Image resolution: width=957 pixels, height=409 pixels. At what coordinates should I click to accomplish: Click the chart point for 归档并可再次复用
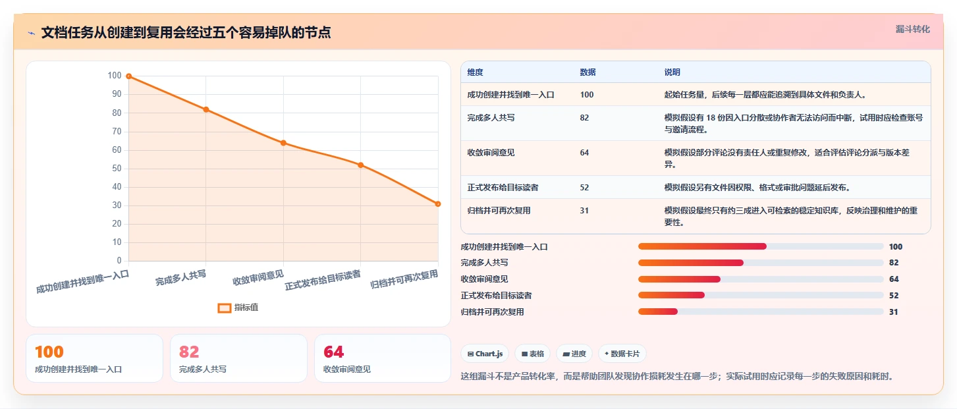[x=438, y=204]
